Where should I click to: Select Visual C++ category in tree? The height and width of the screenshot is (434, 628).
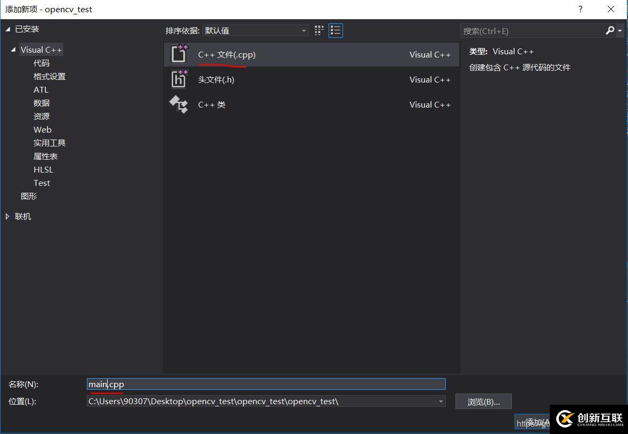pos(41,50)
